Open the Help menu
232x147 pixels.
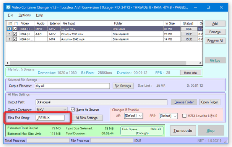(x=39, y=15)
